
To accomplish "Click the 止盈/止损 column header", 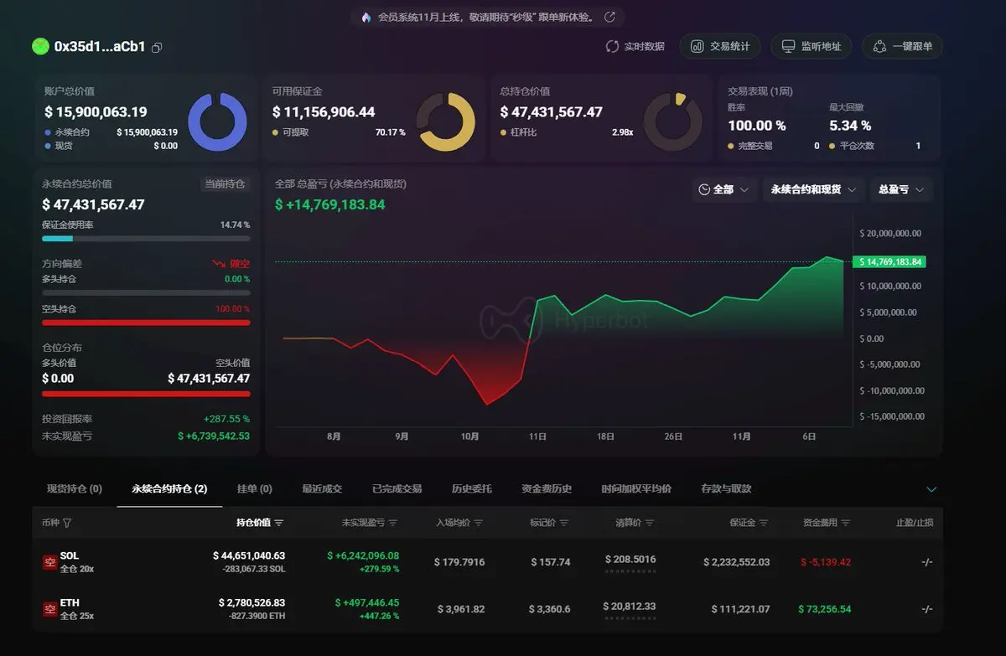I will tap(914, 523).
